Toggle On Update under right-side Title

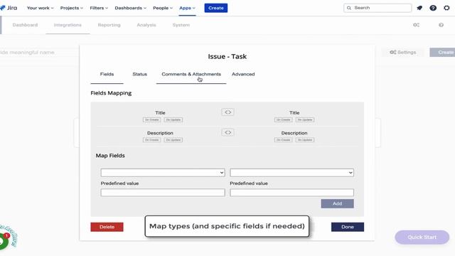tap(305, 119)
